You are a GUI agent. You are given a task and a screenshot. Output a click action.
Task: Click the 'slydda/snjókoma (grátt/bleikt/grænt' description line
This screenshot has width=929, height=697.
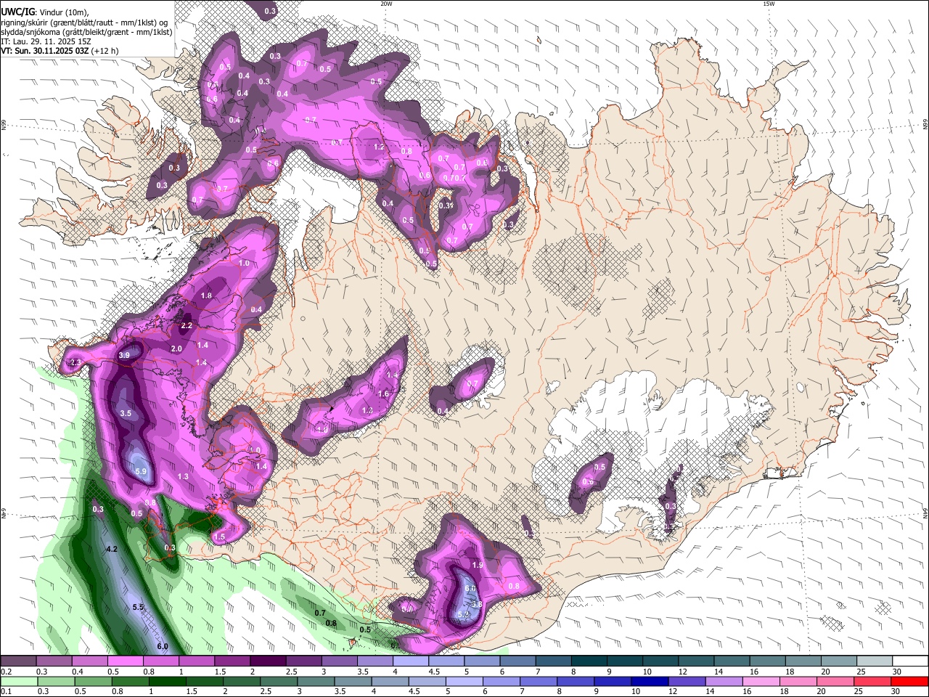[86, 32]
